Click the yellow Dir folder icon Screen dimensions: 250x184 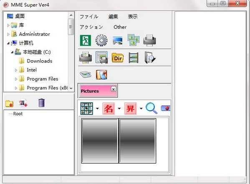click(118, 58)
